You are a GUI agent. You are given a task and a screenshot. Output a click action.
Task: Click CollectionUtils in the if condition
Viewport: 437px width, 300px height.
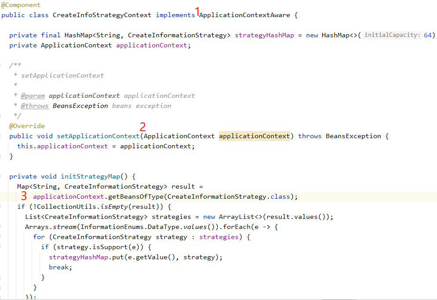point(55,207)
